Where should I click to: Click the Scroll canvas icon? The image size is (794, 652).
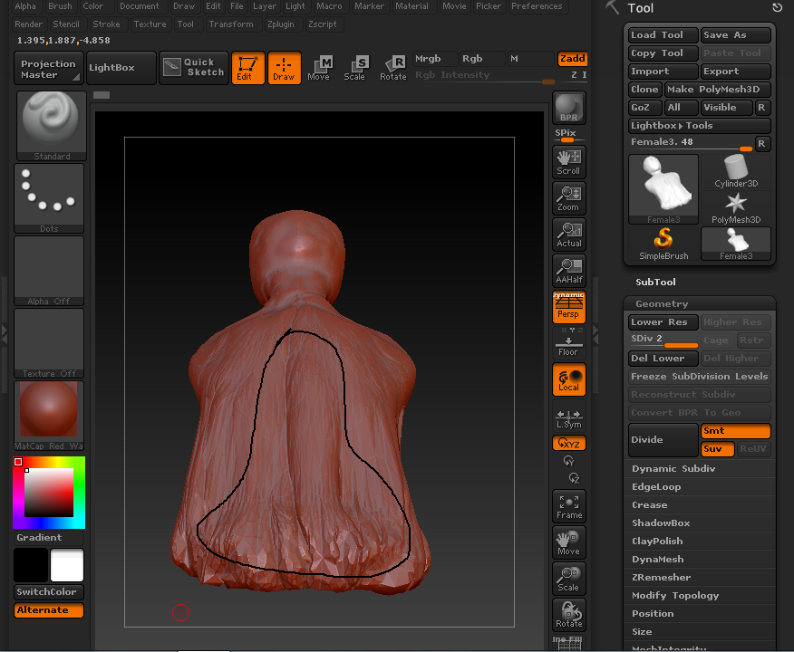pyautogui.click(x=568, y=162)
